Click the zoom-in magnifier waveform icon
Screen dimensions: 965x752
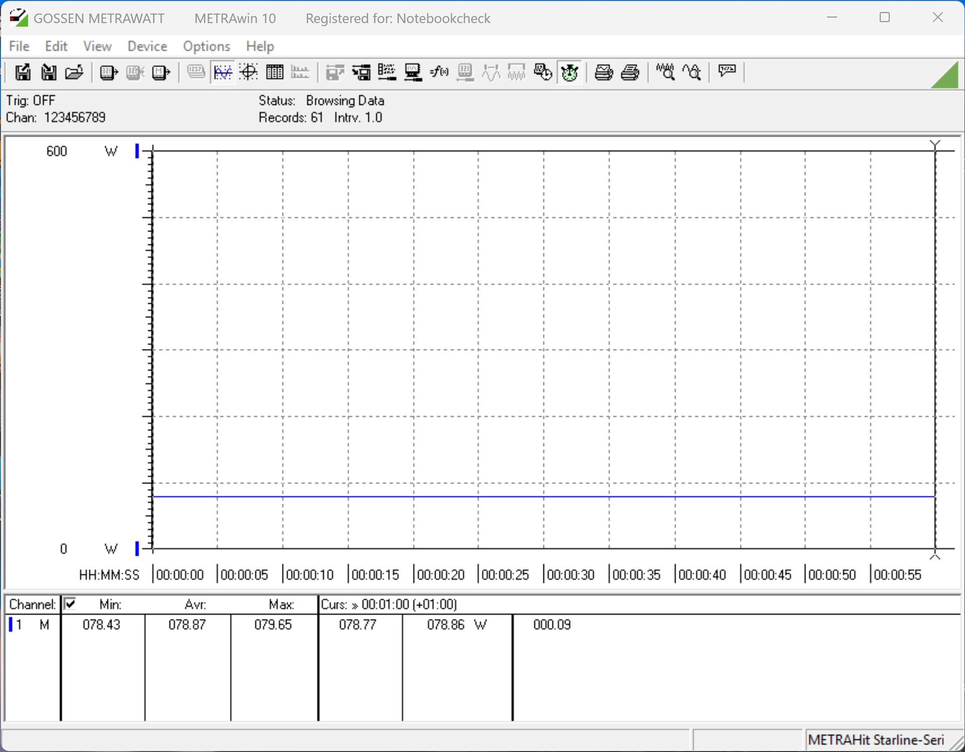click(665, 73)
